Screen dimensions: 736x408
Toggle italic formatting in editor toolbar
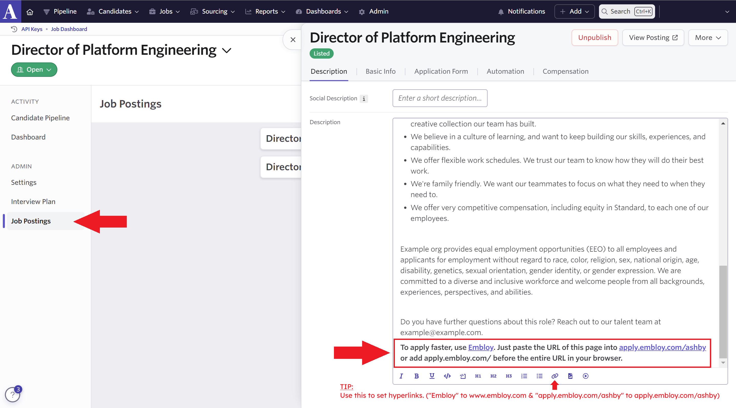[x=401, y=376]
